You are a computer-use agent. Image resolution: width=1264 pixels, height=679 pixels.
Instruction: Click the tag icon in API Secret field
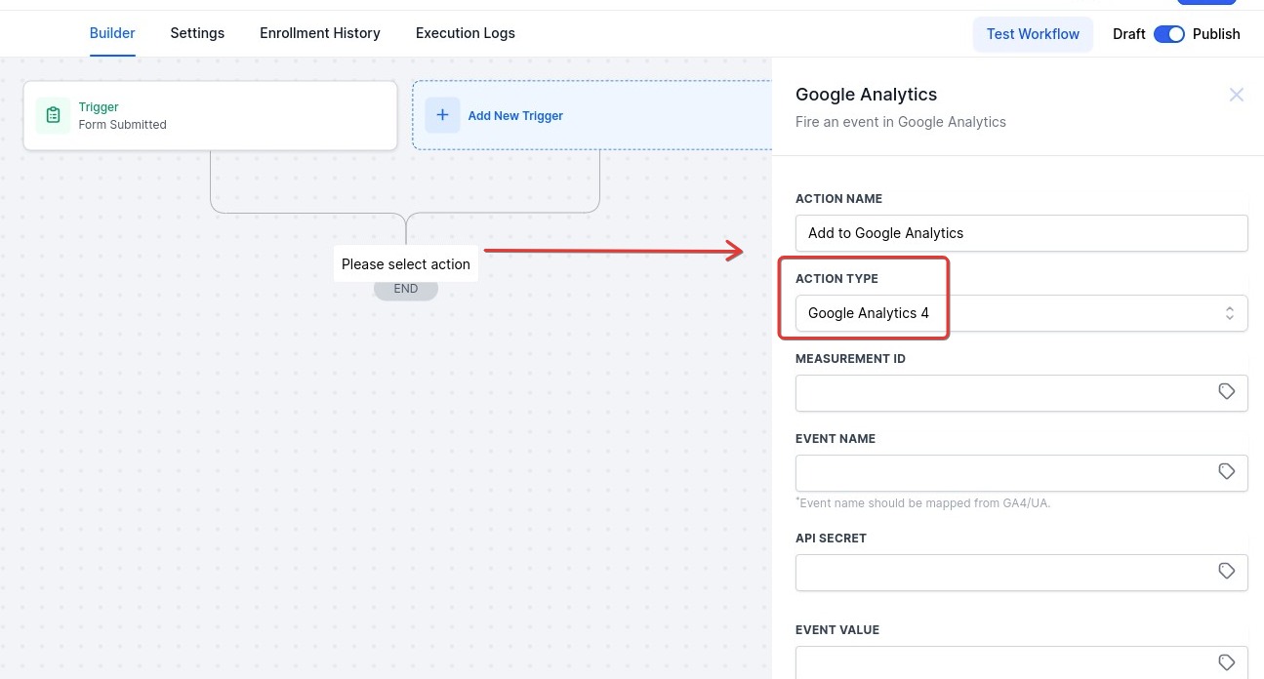1227,571
